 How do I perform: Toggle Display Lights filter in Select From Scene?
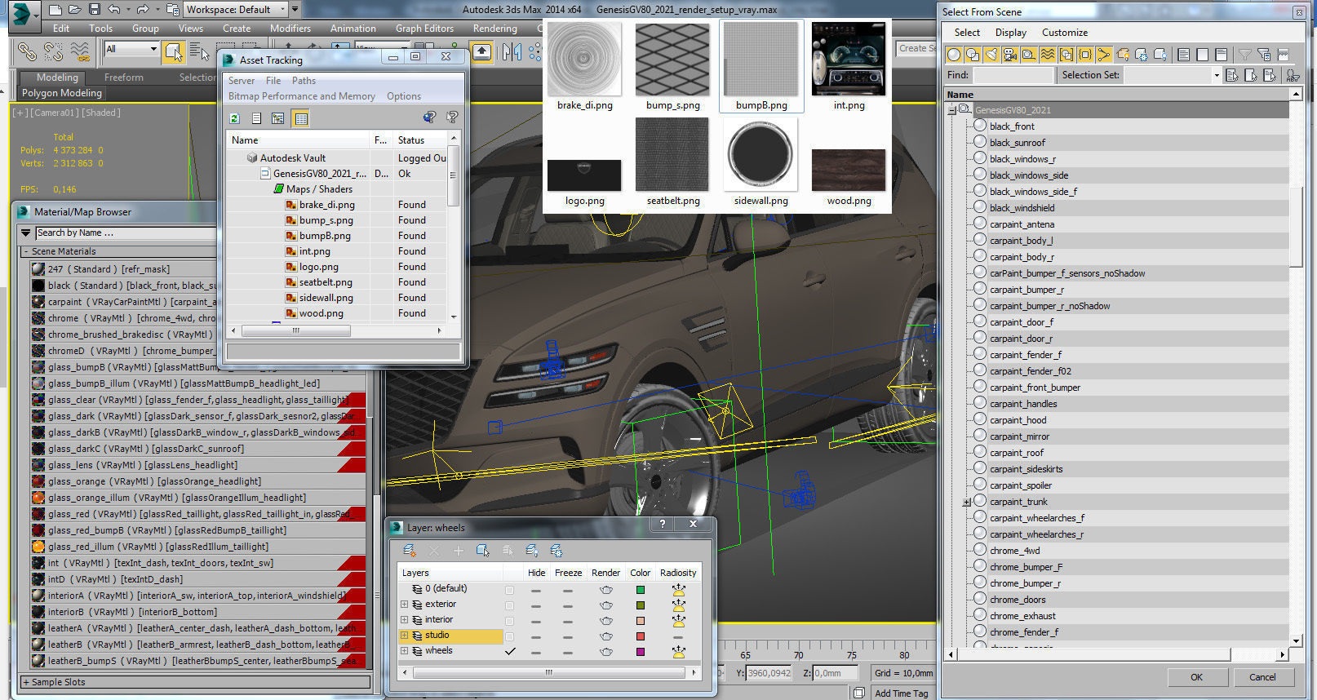(991, 55)
